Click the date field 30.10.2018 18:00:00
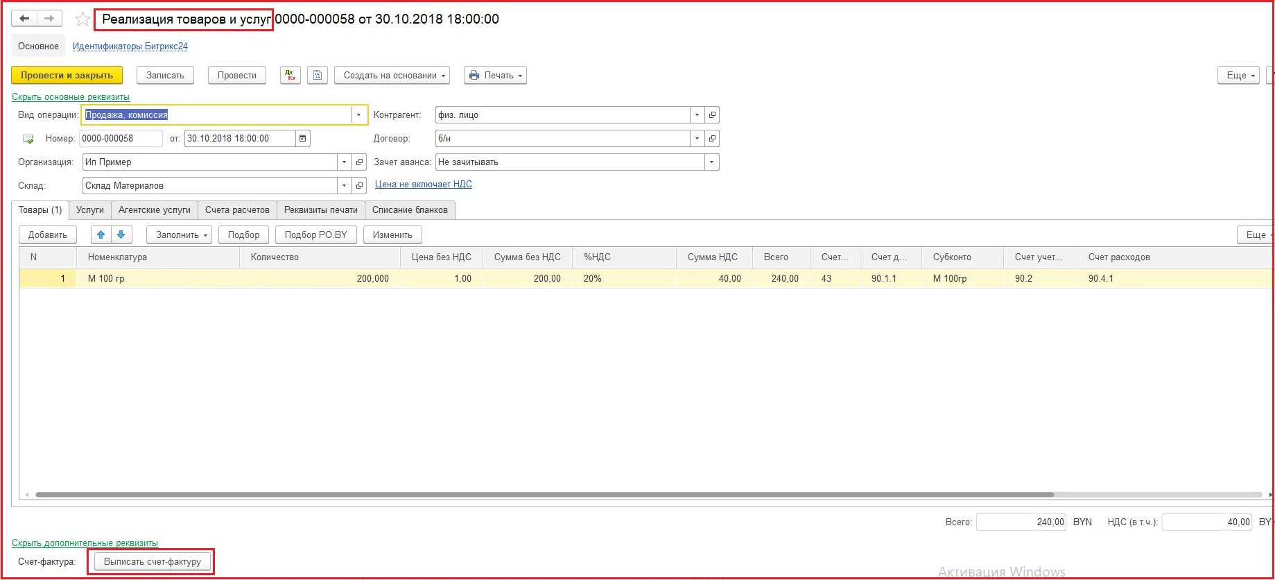This screenshot has height=580, width=1275. tap(240, 139)
